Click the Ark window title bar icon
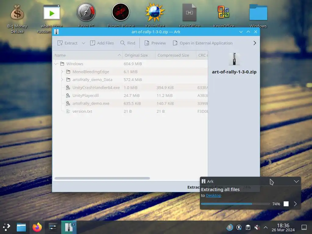312x234 pixels. click(56, 32)
